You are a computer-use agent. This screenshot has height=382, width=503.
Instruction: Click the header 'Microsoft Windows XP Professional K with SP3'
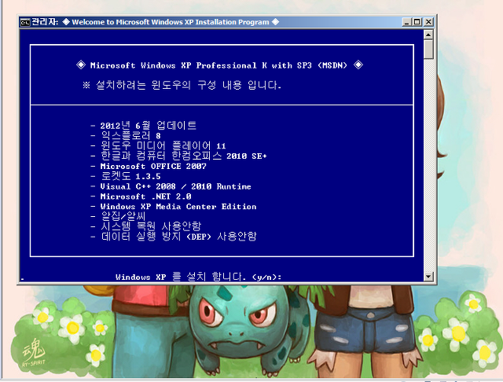[219, 65]
